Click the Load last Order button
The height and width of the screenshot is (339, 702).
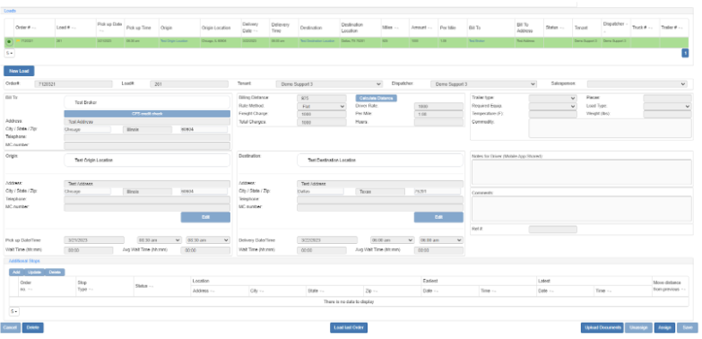(x=349, y=328)
